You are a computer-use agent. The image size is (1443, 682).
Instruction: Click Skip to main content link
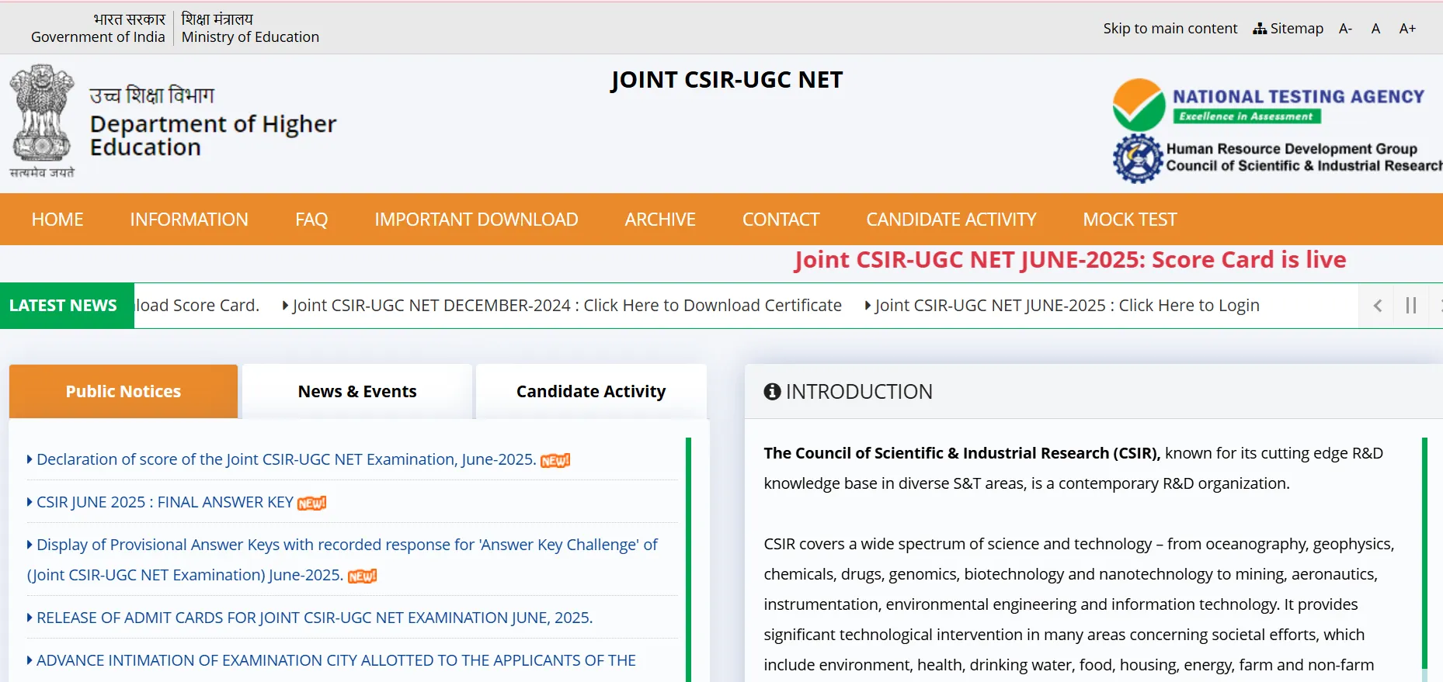point(1170,29)
